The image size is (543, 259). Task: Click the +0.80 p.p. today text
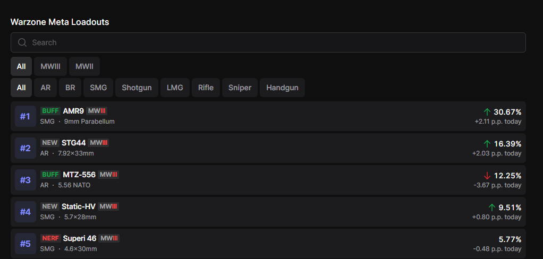(497, 217)
